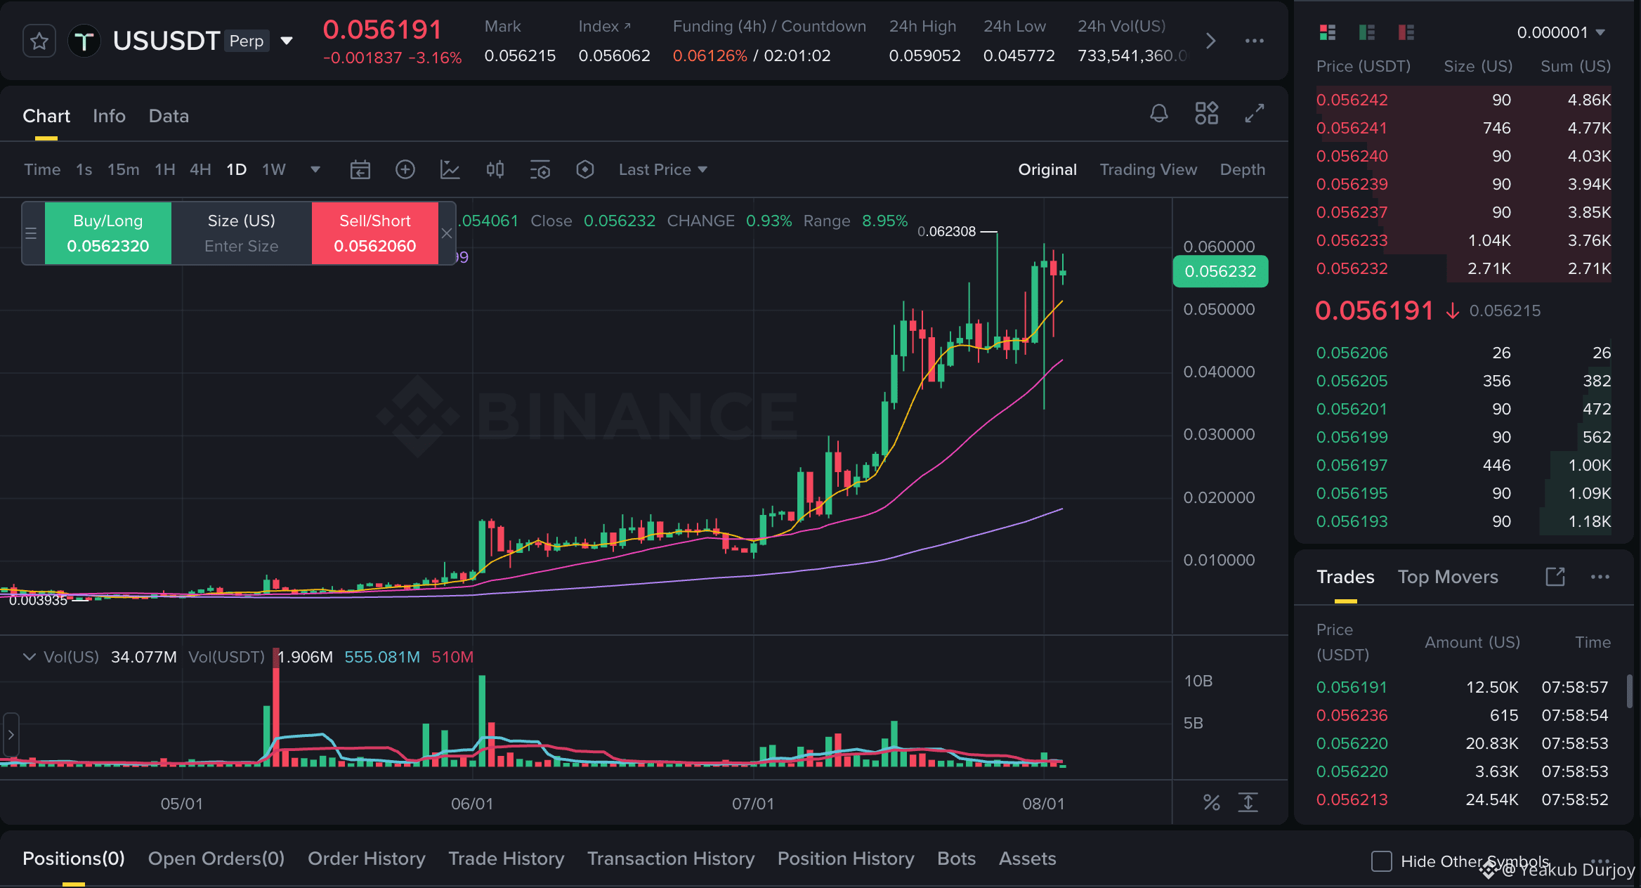Open the display settings list icon
This screenshot has width=1641, height=888.
coord(540,169)
